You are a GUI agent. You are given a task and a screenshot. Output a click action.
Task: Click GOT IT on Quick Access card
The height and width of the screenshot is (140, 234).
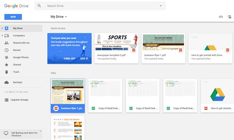pos(84,59)
